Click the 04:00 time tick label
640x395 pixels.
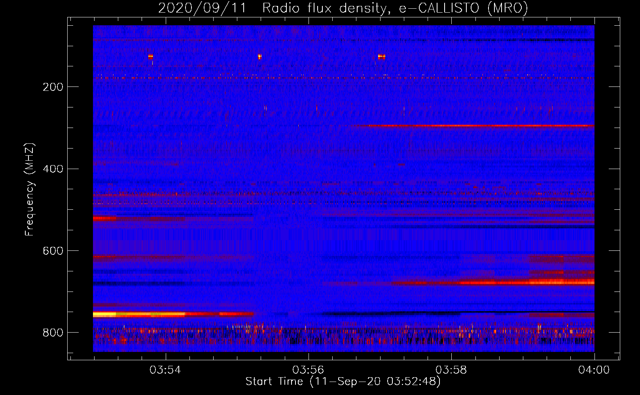click(594, 370)
